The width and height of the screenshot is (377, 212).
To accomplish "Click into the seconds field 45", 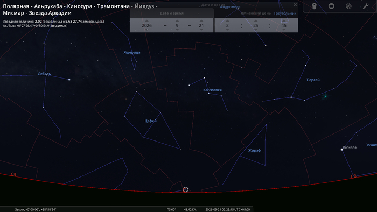I will [284, 25].
